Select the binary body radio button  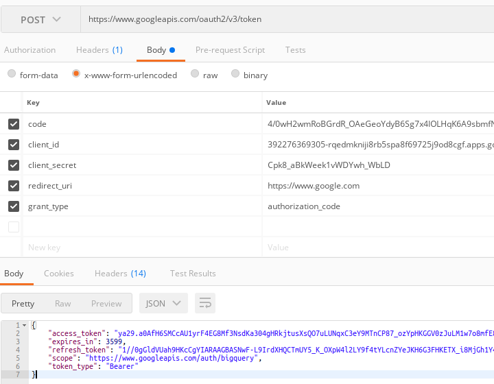coord(235,73)
